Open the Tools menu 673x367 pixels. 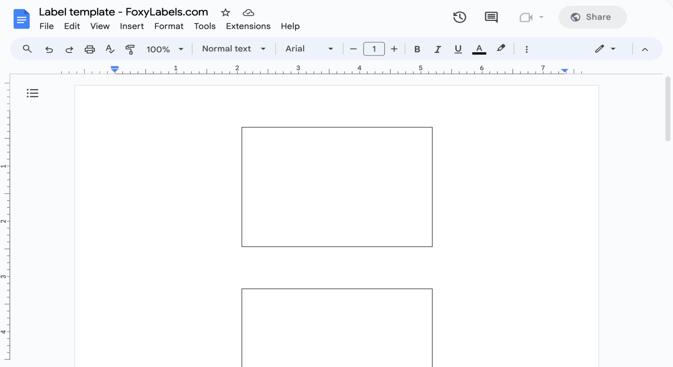205,26
